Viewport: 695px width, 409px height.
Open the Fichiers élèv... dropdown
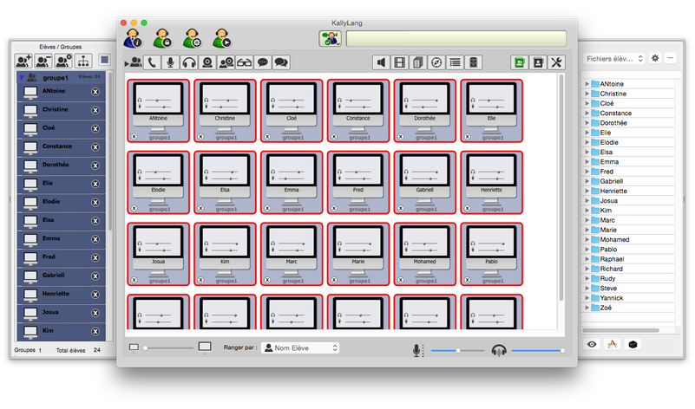coord(614,58)
